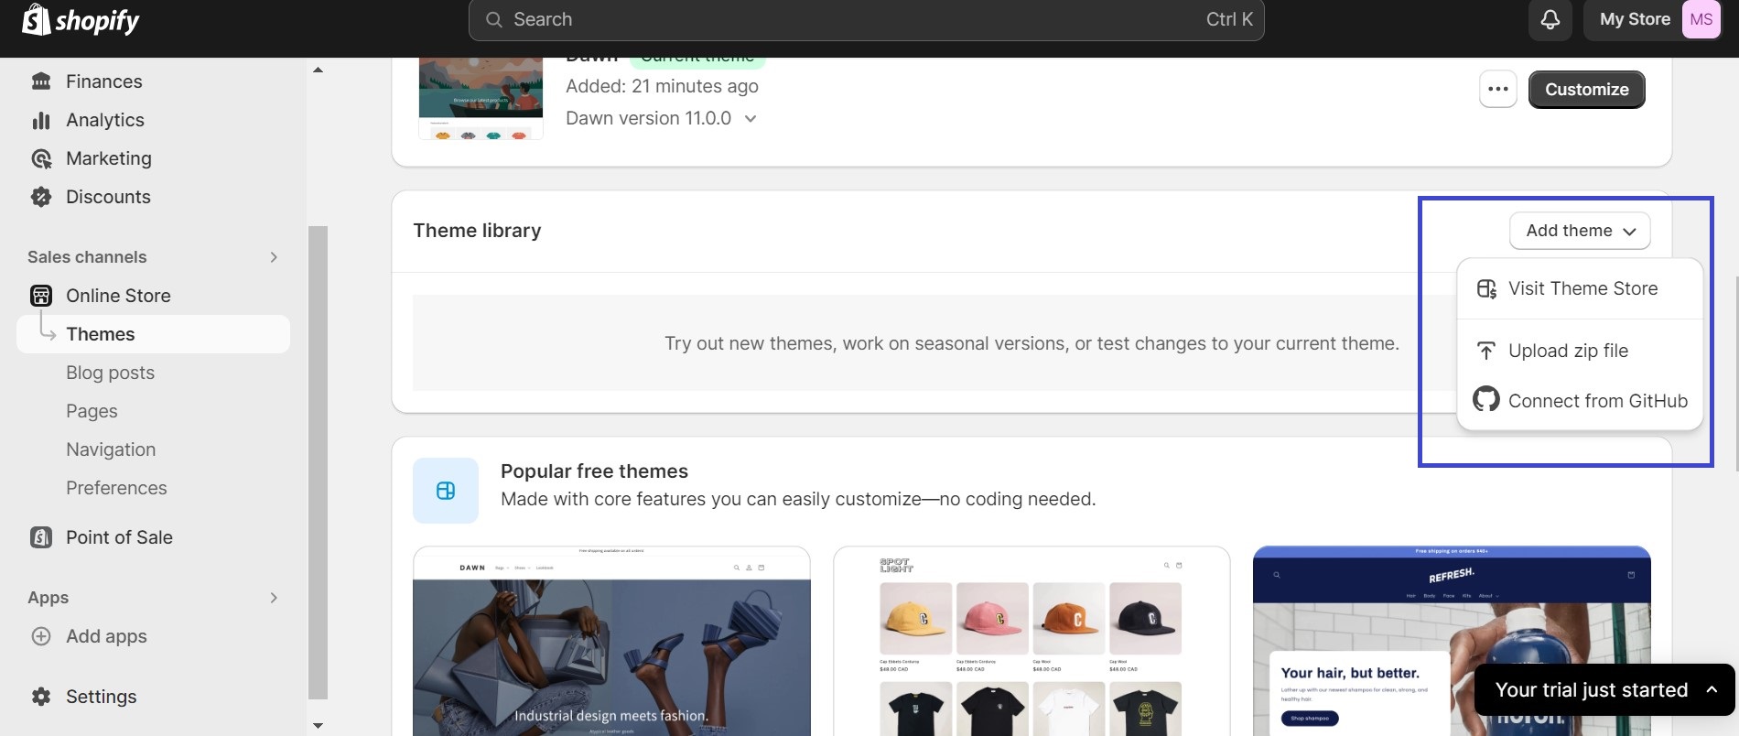Click the MS account avatar
1739x736 pixels.
(1701, 19)
